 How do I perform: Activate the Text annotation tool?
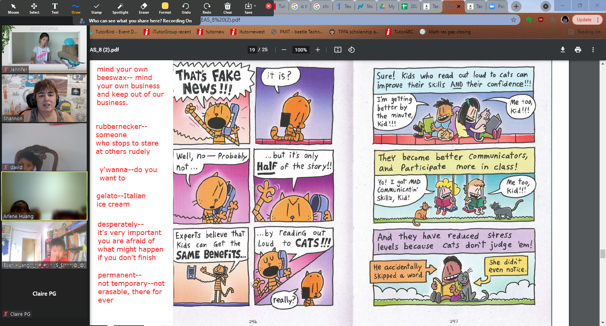click(x=55, y=8)
